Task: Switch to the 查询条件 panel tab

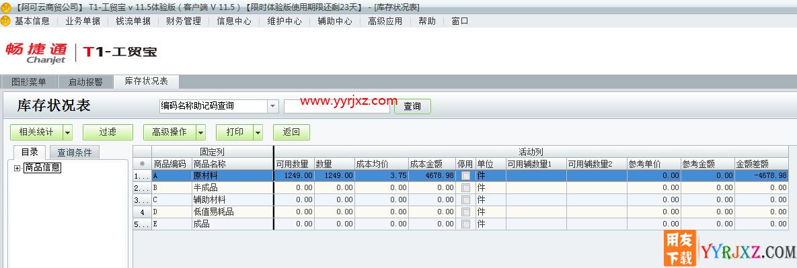Action: pyautogui.click(x=75, y=152)
